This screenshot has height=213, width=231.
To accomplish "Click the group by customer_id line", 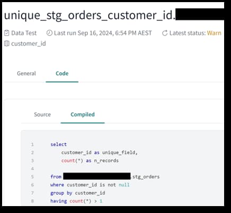I will click(x=78, y=193).
